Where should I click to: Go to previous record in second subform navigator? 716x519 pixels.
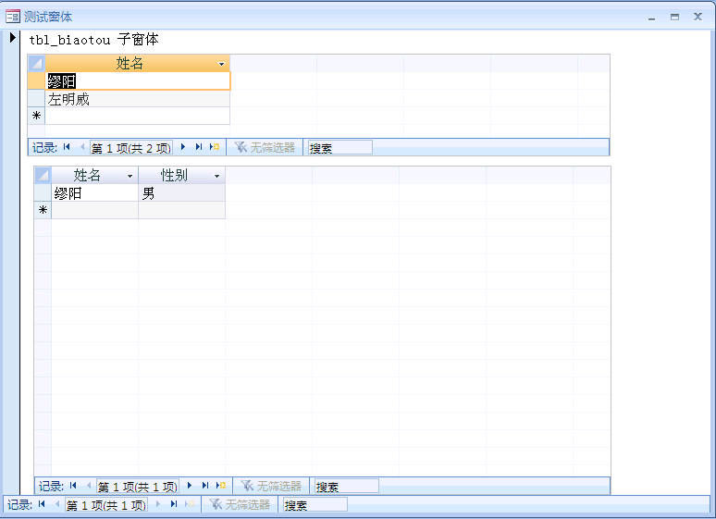point(89,486)
